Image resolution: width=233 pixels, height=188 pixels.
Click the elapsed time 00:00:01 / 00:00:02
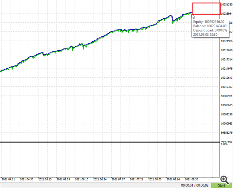click(195, 185)
